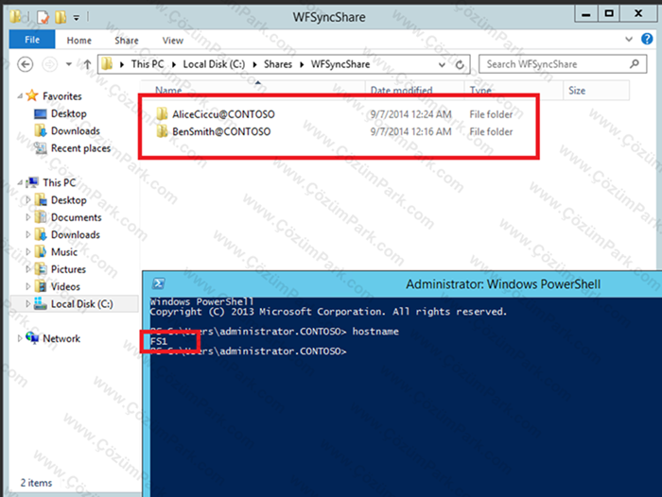The image size is (662, 497).
Task: Expand Music under This PC
Action: click(x=28, y=252)
